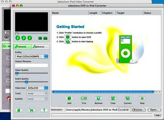This screenshot has width=164, height=120.
Task: Stop preview playback with square button
Action: [x=30, y=38]
